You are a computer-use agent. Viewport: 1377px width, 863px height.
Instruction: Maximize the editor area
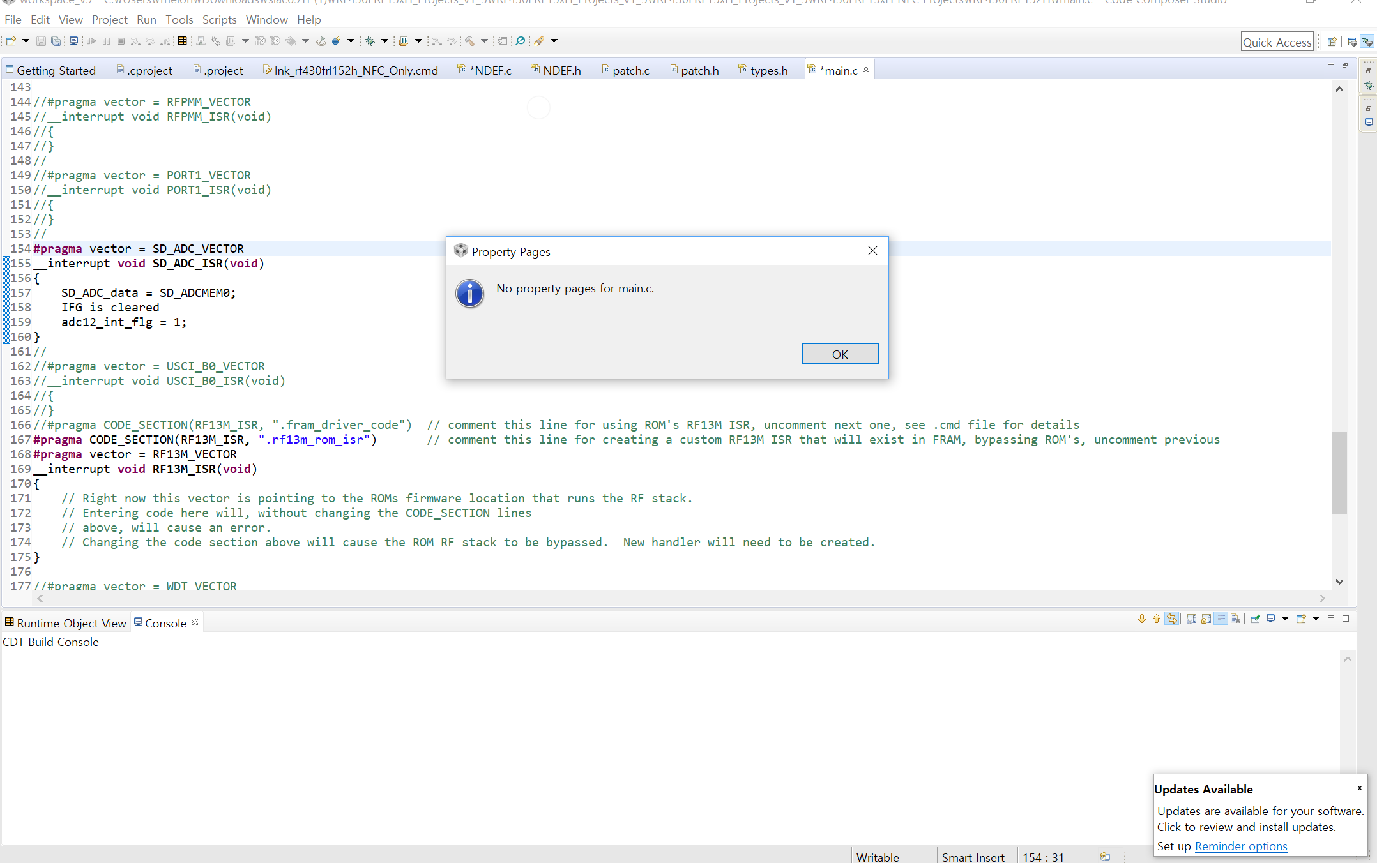click(x=1345, y=65)
